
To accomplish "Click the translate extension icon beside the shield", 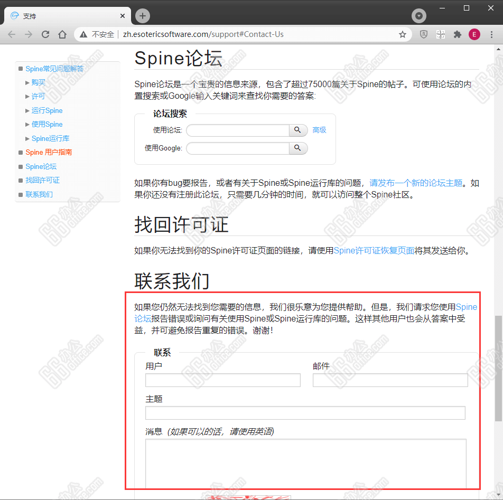I will click(x=441, y=34).
